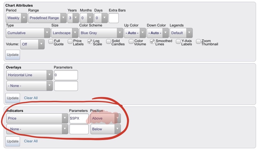Image resolution: width=258 pixels, height=151 pixels.
Task: Change the Size dropdown from Landscape
Action: pos(64,33)
